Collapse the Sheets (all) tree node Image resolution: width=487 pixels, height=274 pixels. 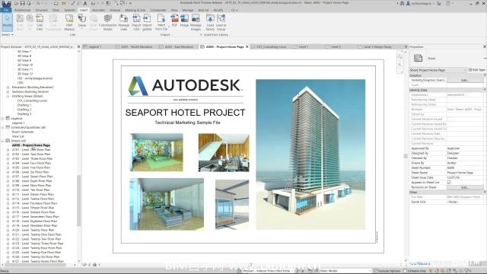(x=3, y=141)
